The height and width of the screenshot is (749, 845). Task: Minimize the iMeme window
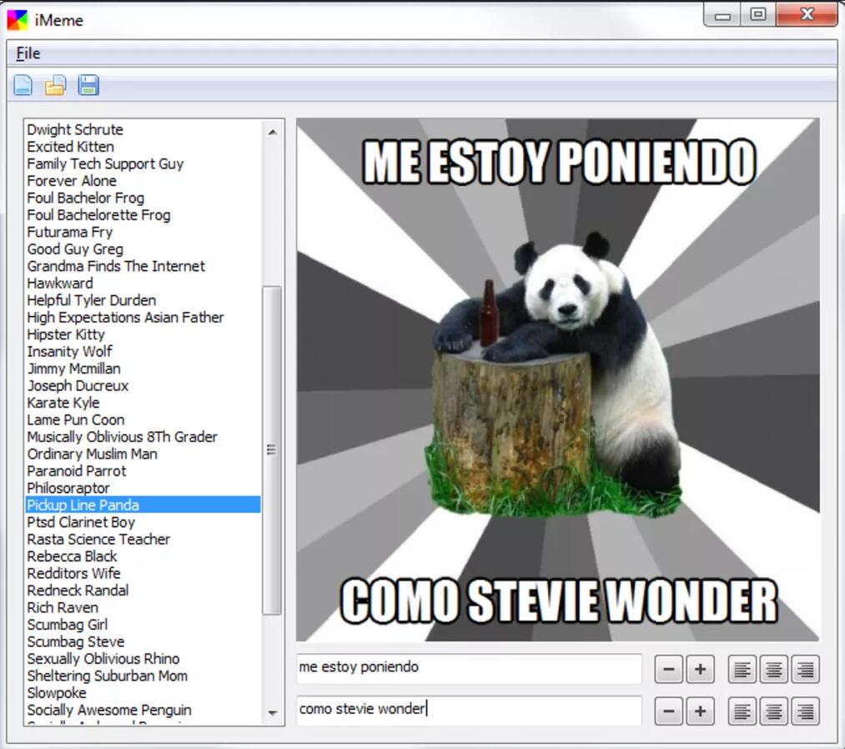click(x=722, y=15)
